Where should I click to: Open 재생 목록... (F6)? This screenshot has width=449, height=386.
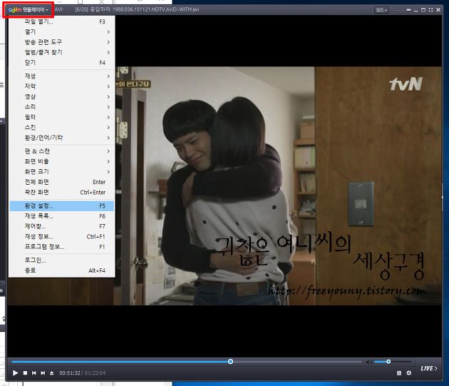[x=62, y=216]
